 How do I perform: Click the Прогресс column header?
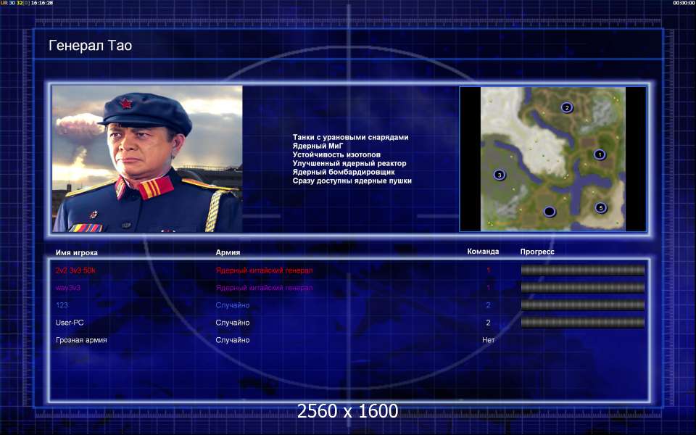(x=537, y=252)
